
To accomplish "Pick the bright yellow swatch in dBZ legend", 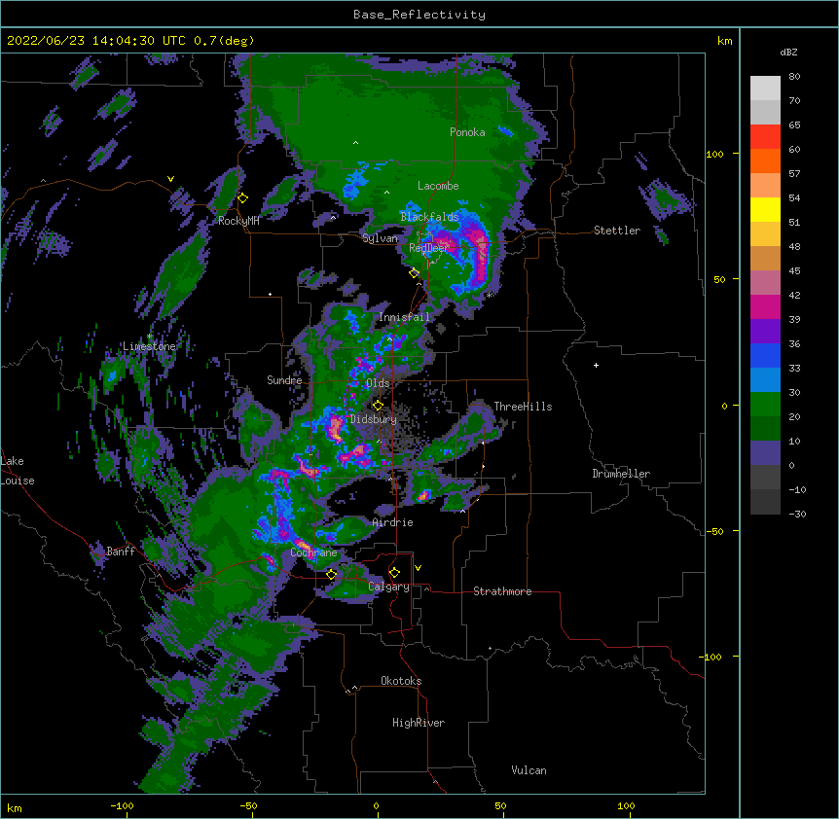I will 765,209.
